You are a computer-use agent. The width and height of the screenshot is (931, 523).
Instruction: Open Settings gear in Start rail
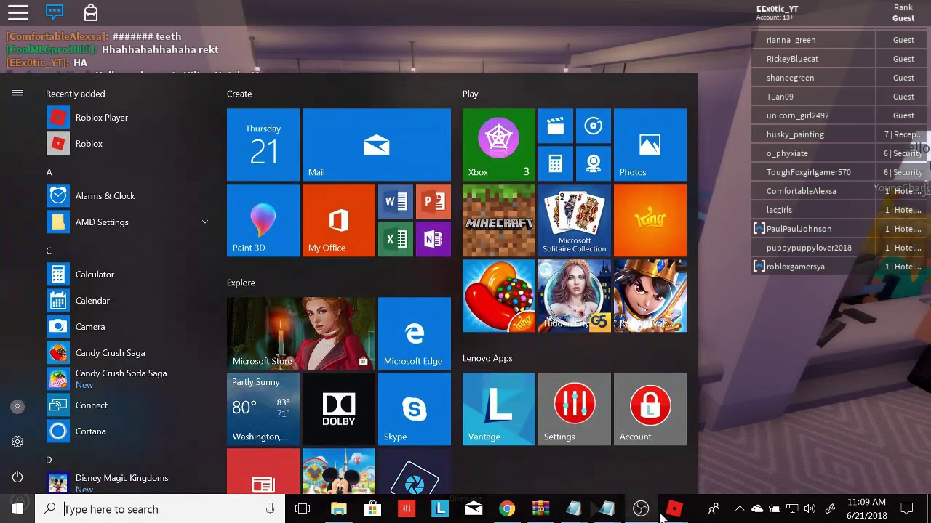tap(17, 442)
